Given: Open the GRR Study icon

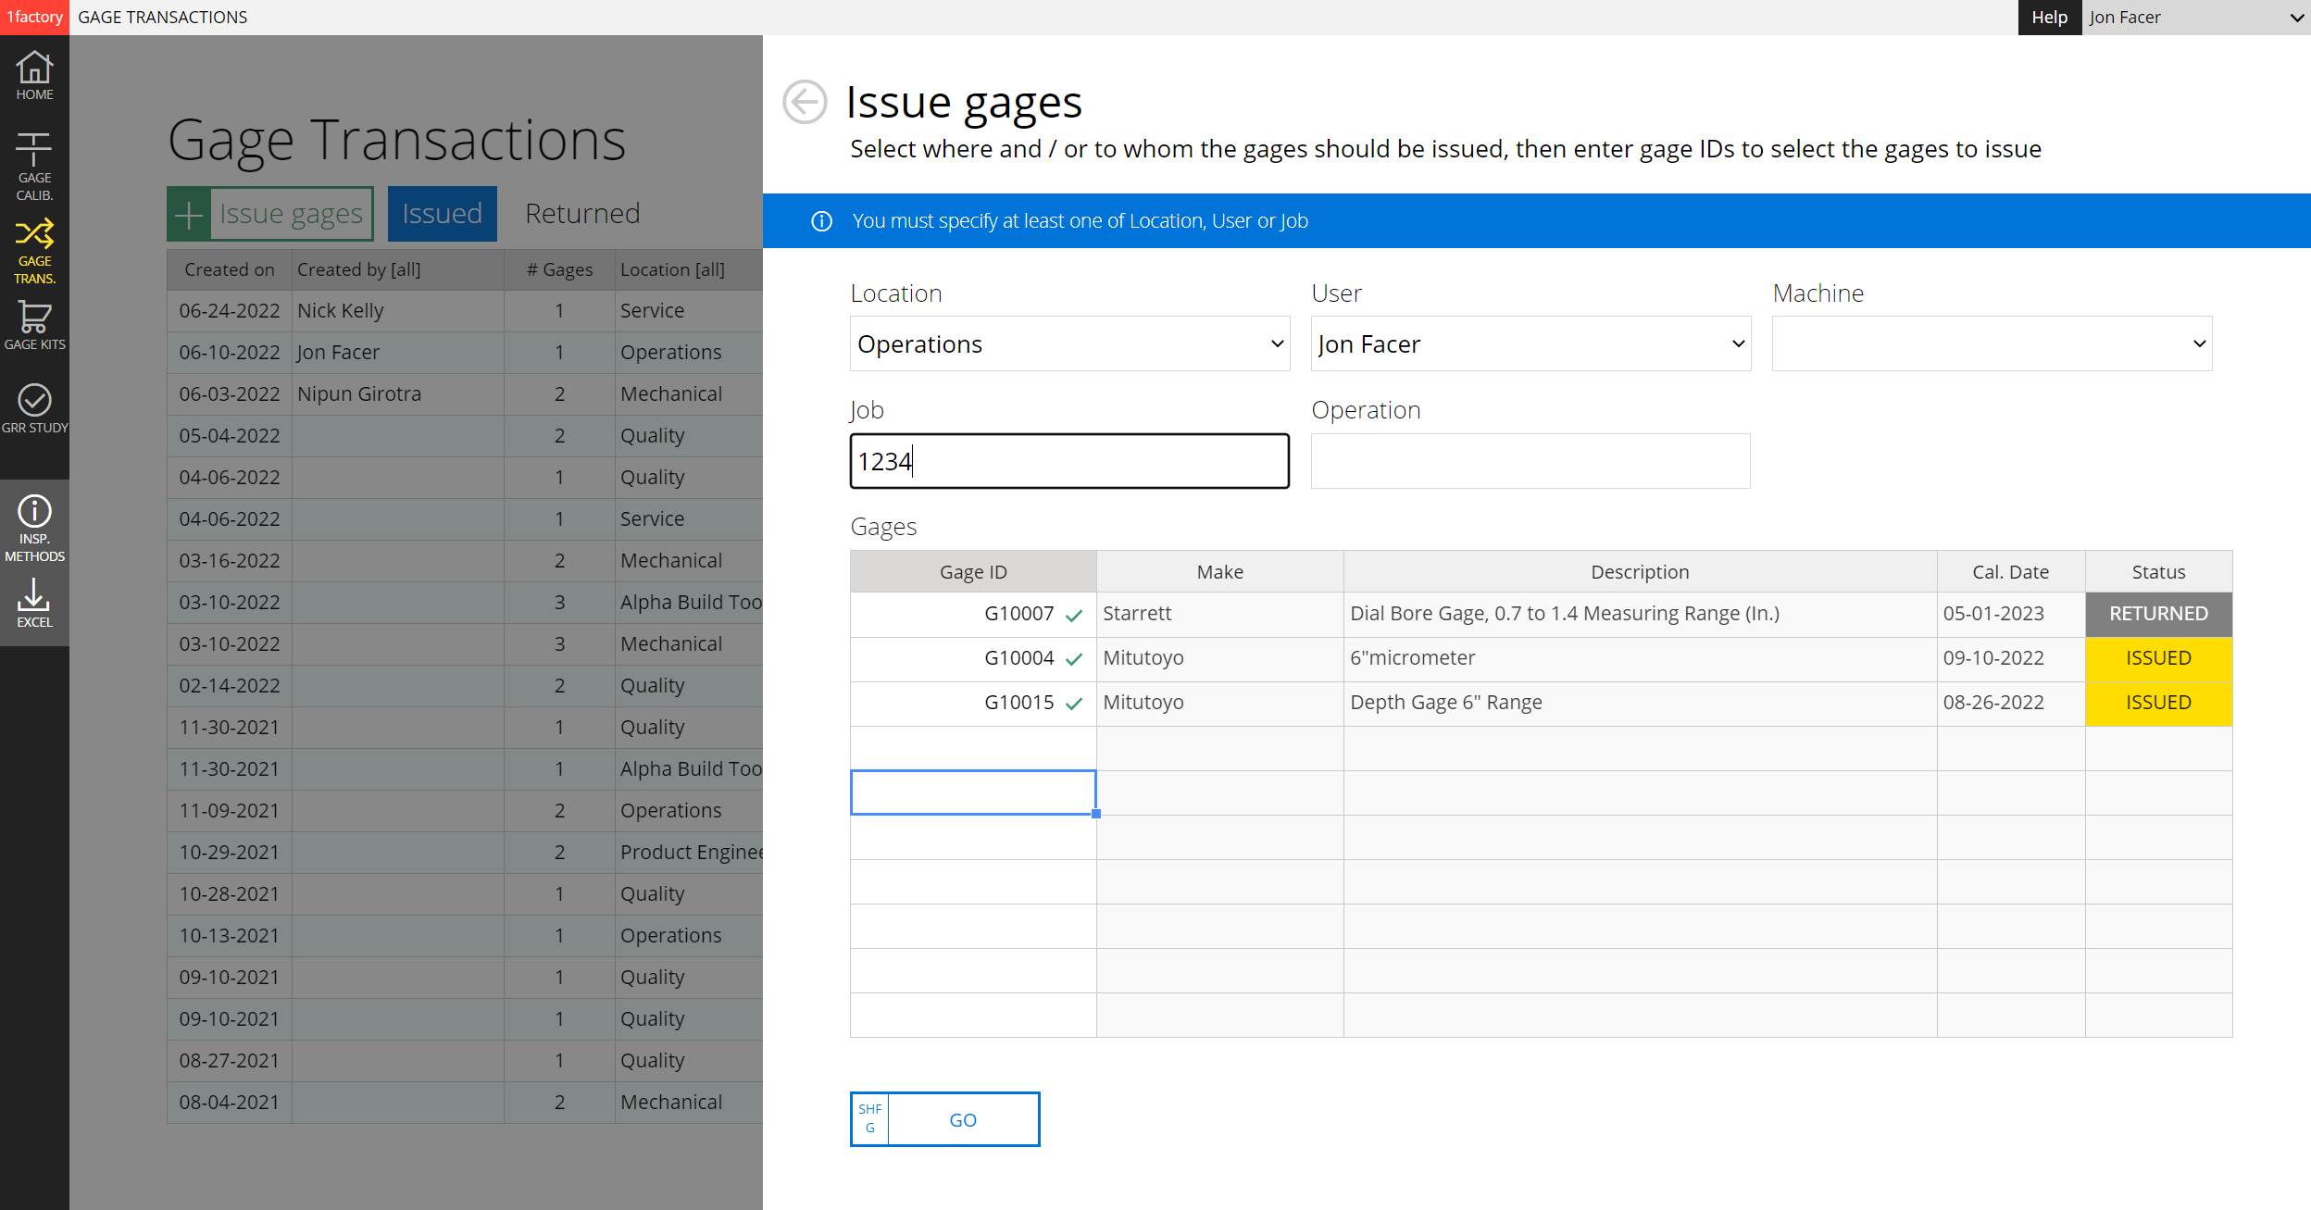Looking at the screenshot, I should [34, 408].
